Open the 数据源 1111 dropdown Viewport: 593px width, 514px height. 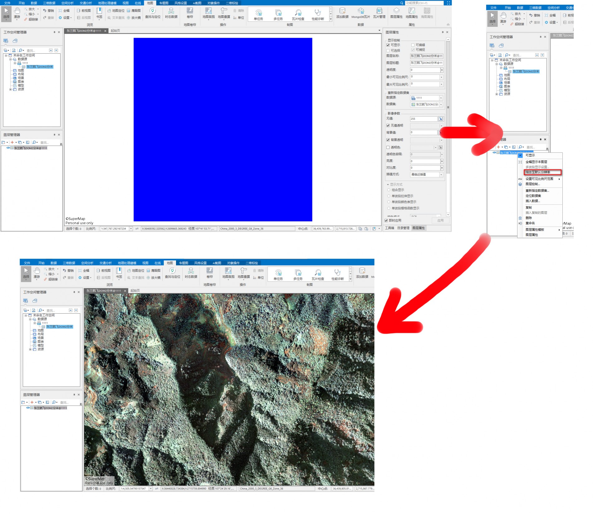(441, 98)
